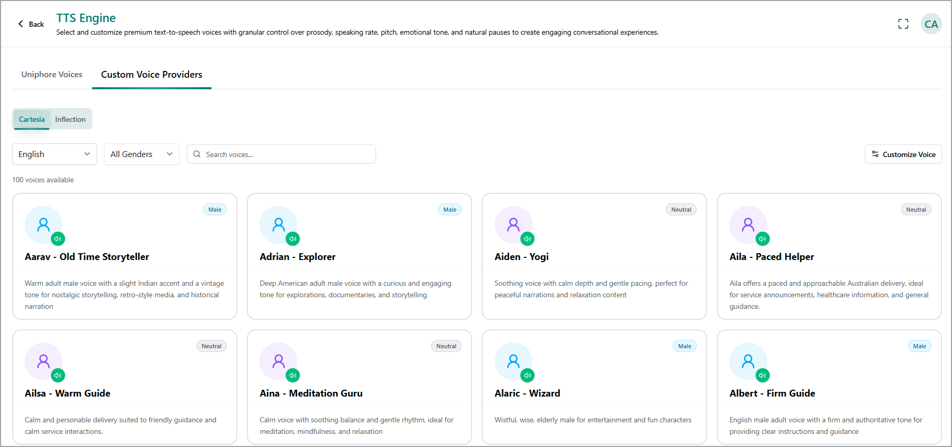This screenshot has height=447, width=952.
Task: Open the CA user profile avatar
Action: pyautogui.click(x=931, y=24)
